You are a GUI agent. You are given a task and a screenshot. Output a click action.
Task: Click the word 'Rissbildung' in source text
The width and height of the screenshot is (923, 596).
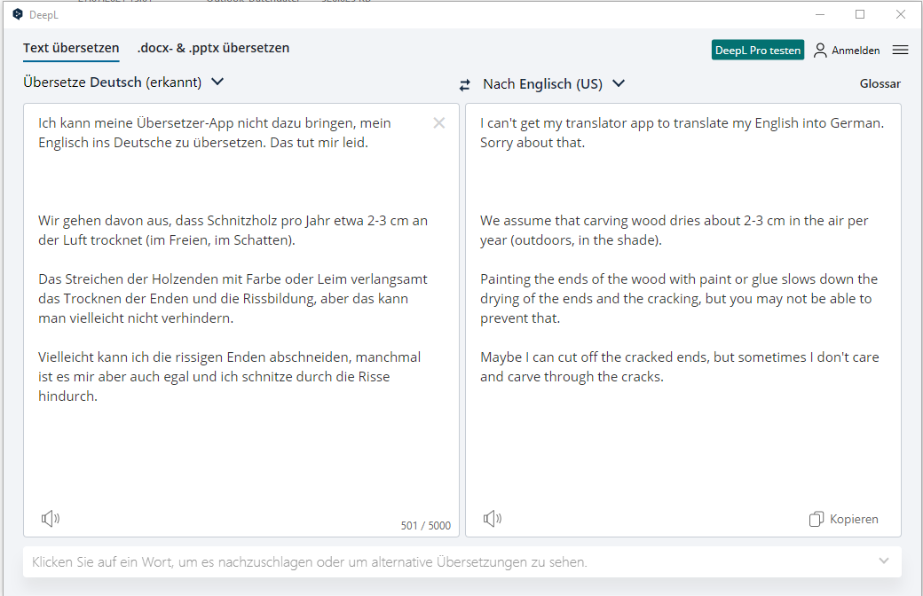tap(278, 298)
